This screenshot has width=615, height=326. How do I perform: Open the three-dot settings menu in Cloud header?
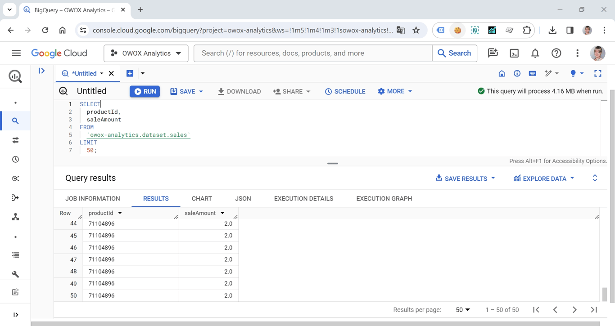[578, 53]
